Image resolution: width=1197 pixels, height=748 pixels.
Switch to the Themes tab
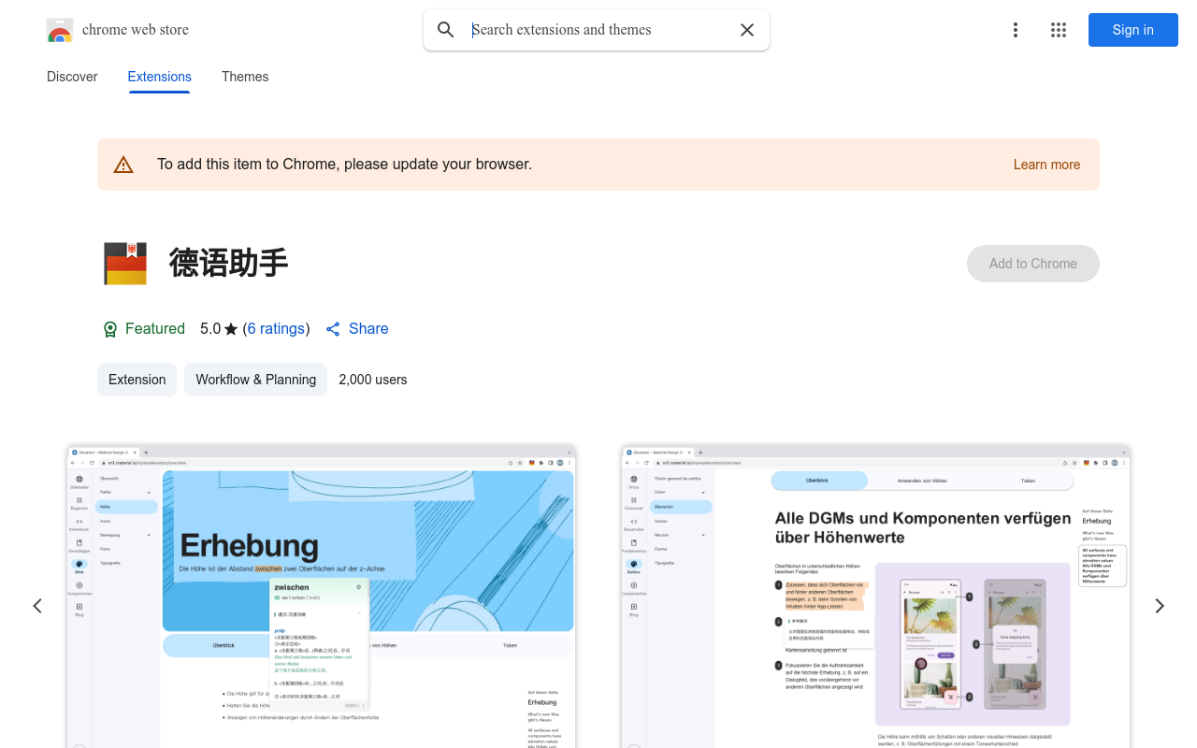click(x=245, y=77)
